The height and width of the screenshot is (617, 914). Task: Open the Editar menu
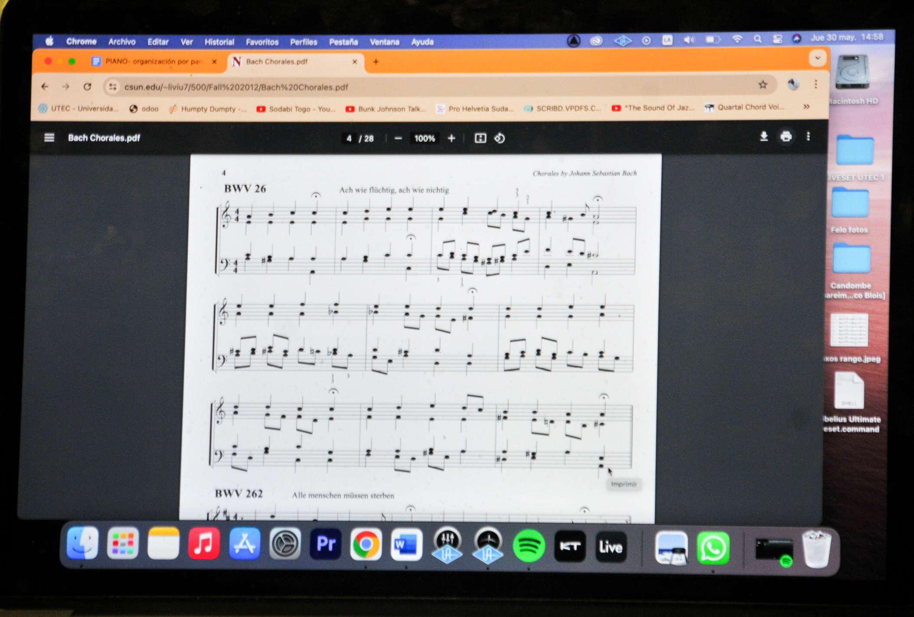[158, 42]
